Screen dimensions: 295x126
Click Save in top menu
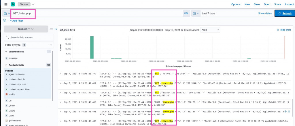click(257, 4)
